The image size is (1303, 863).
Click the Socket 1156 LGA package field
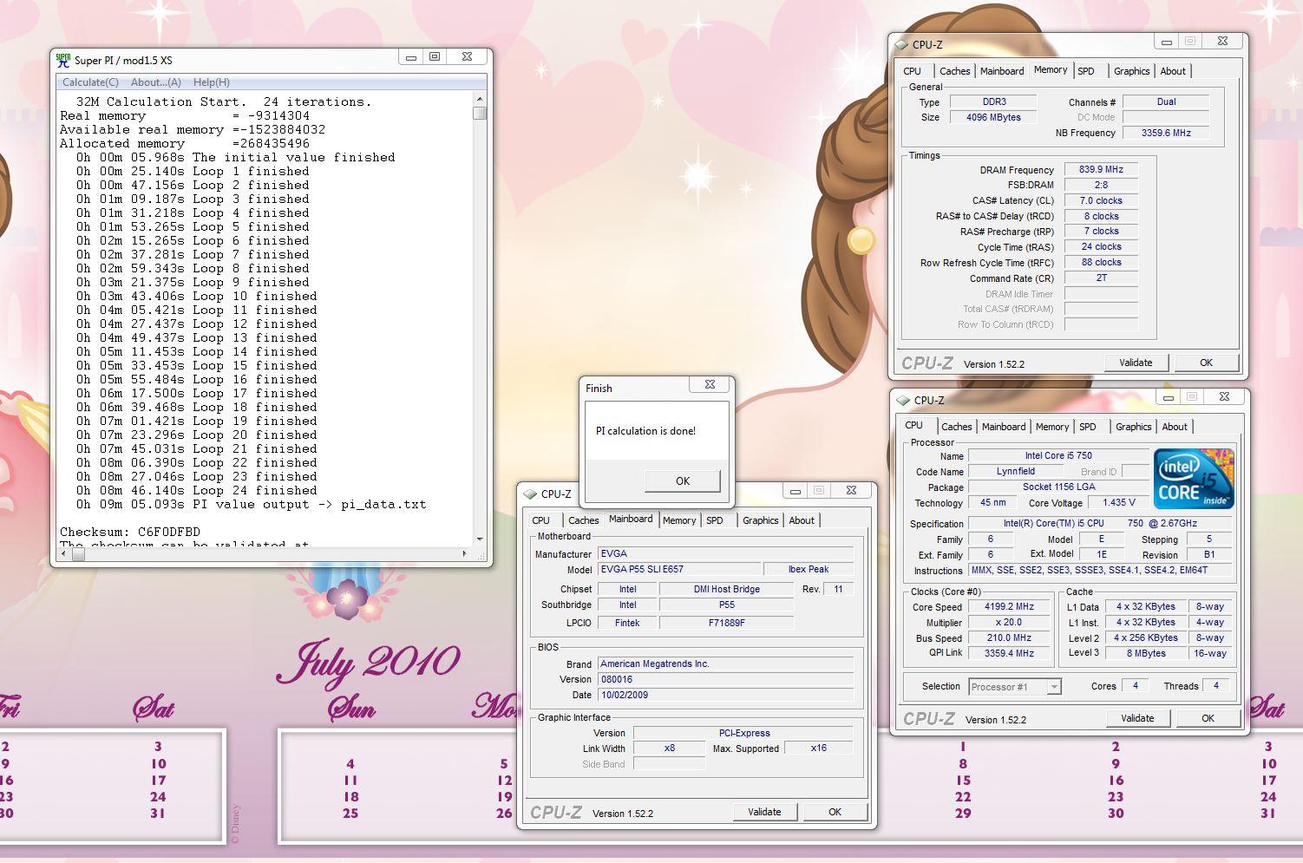point(1058,487)
